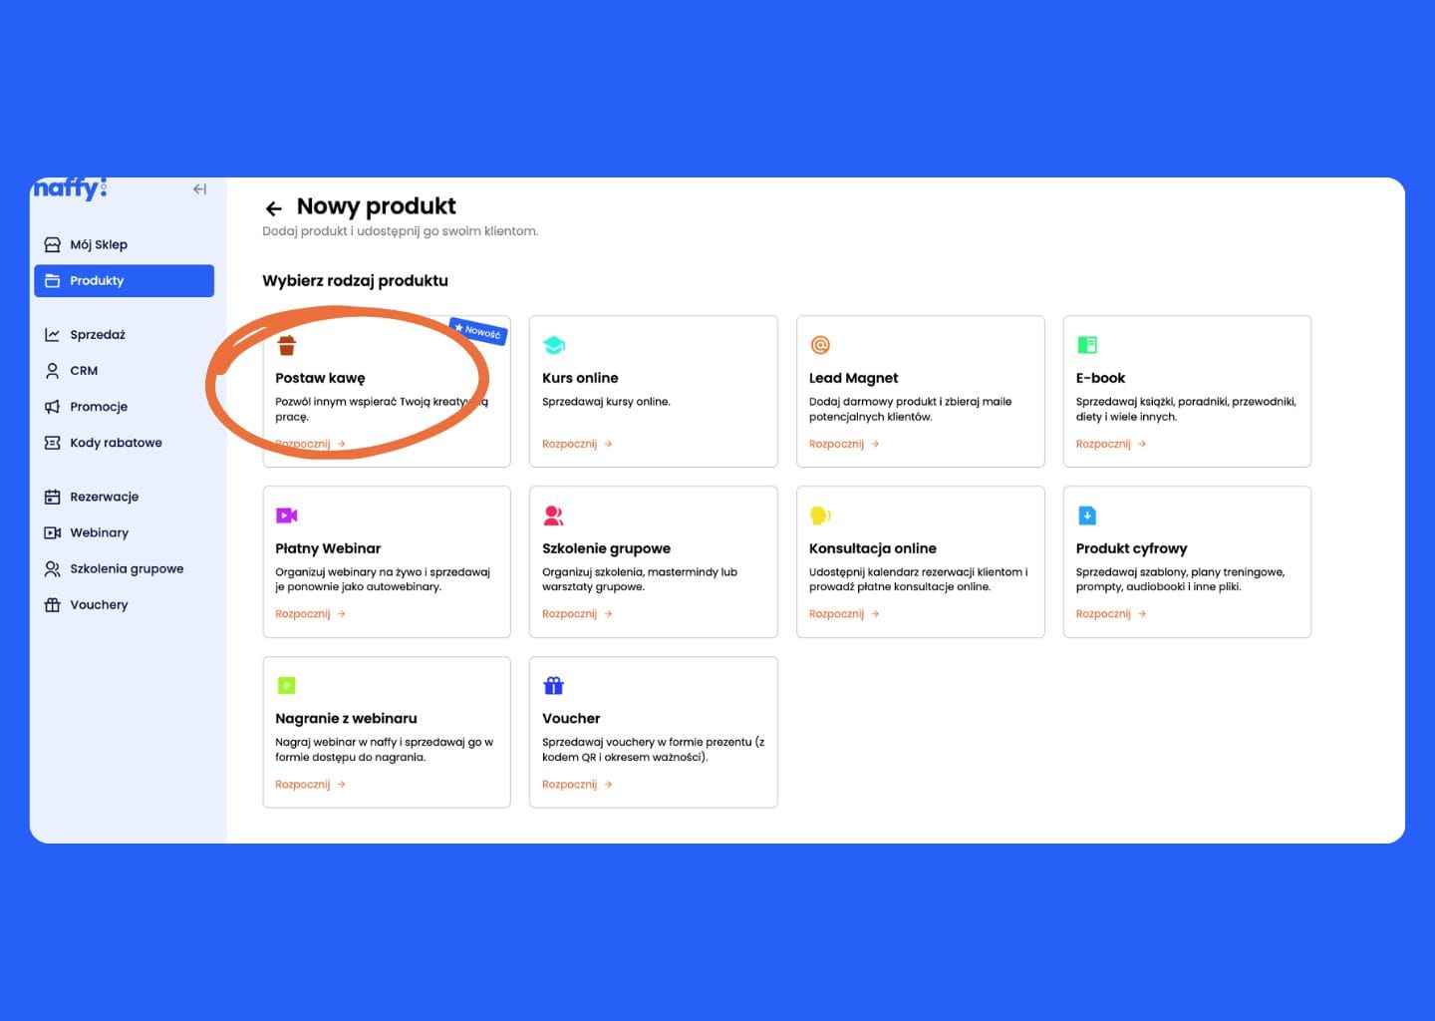This screenshot has height=1021, width=1435.
Task: Click the Webinary video icon in sidebar
Action: tap(53, 532)
